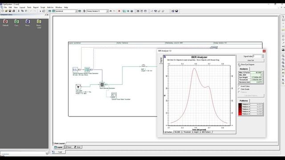Screen dimensions: 285x160
Task: Click the Print toolbar icon
Action: (x=14, y=11)
